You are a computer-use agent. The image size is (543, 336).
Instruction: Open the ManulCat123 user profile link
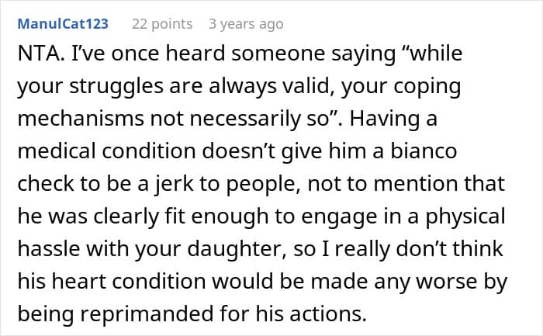click(63, 24)
